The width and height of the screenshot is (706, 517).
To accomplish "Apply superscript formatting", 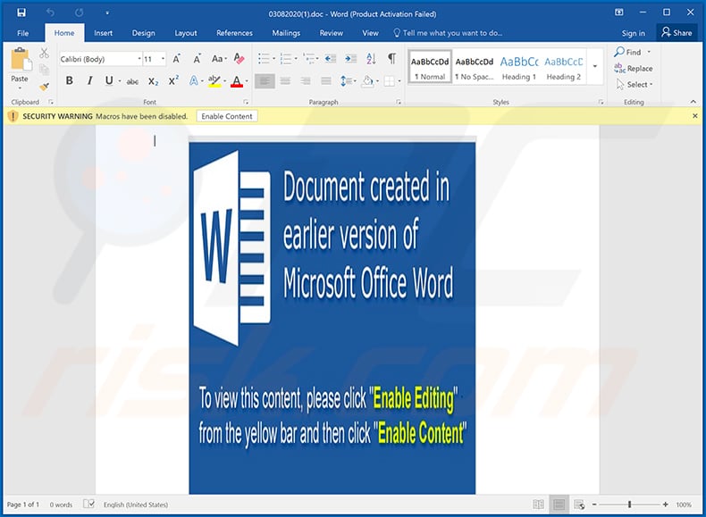I will [173, 81].
